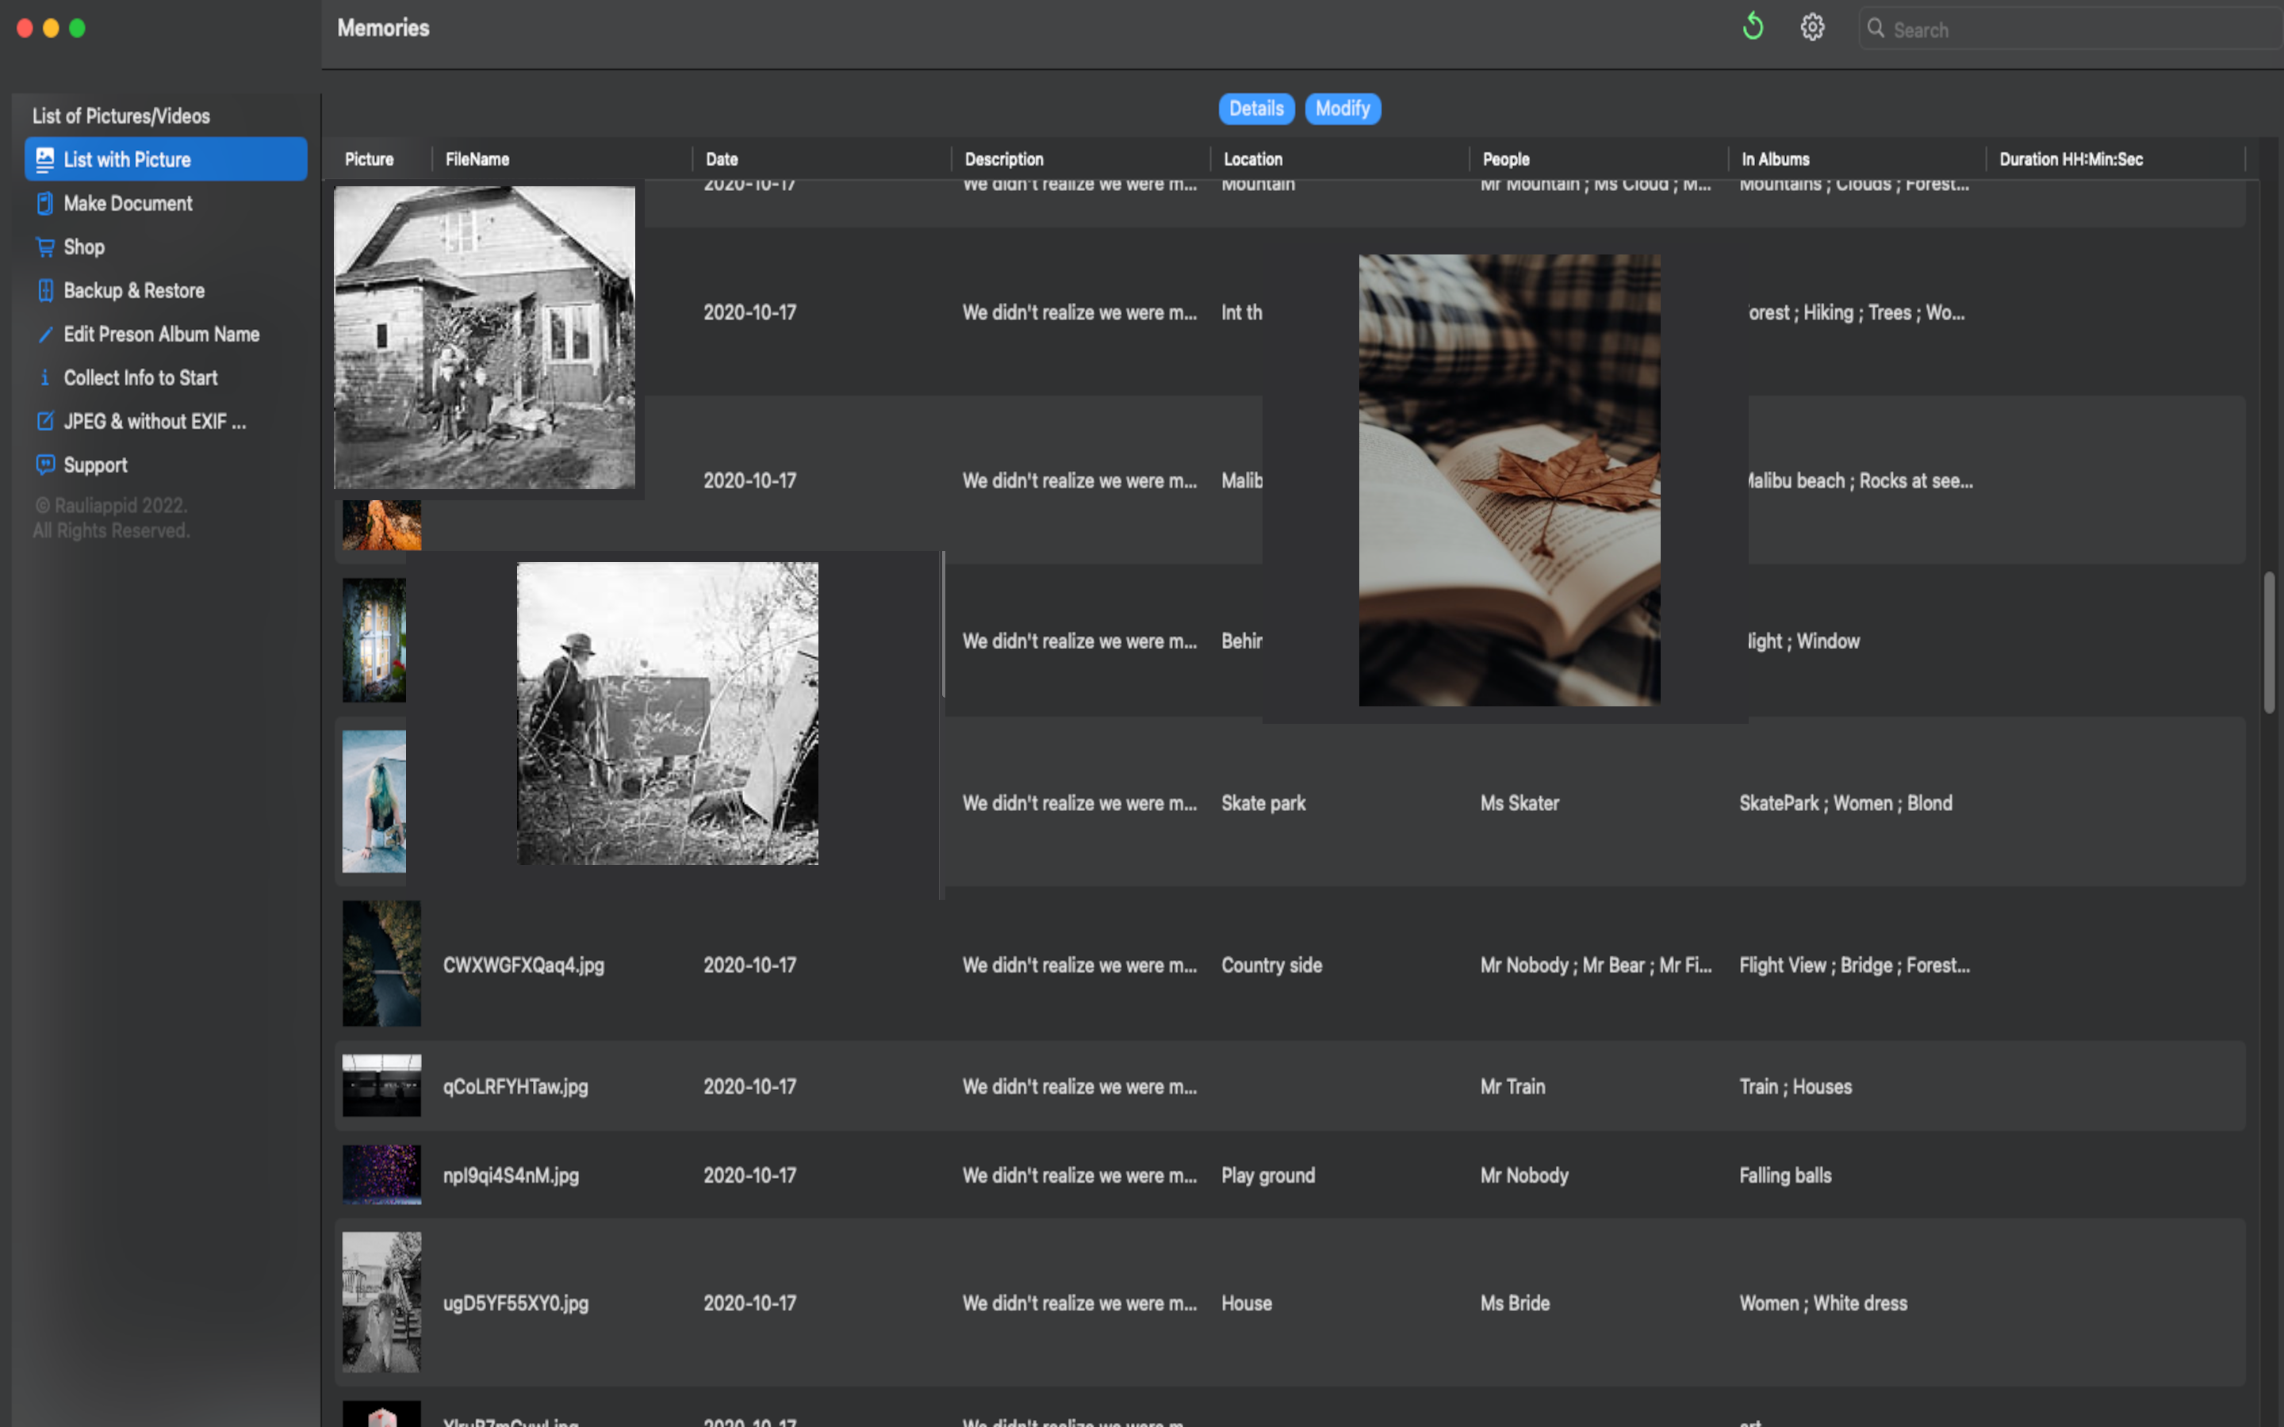Click the Skate park location cell
Viewport: 2284px width, 1427px height.
coord(1263,803)
